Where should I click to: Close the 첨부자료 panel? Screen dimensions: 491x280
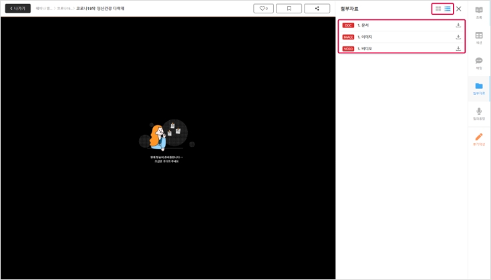tap(459, 9)
